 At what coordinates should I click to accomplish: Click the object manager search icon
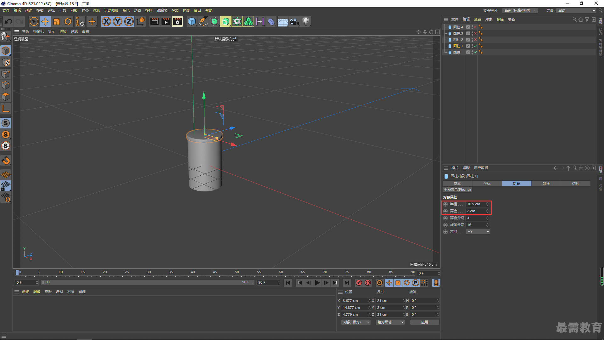coord(574,20)
